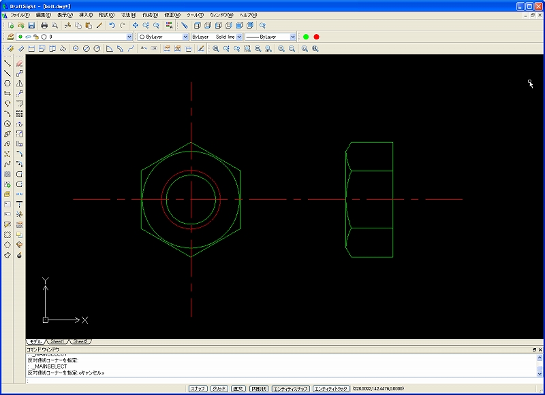Open the layer selection dropdown showing 0
Image resolution: width=545 pixels, height=395 pixels.
click(74, 37)
